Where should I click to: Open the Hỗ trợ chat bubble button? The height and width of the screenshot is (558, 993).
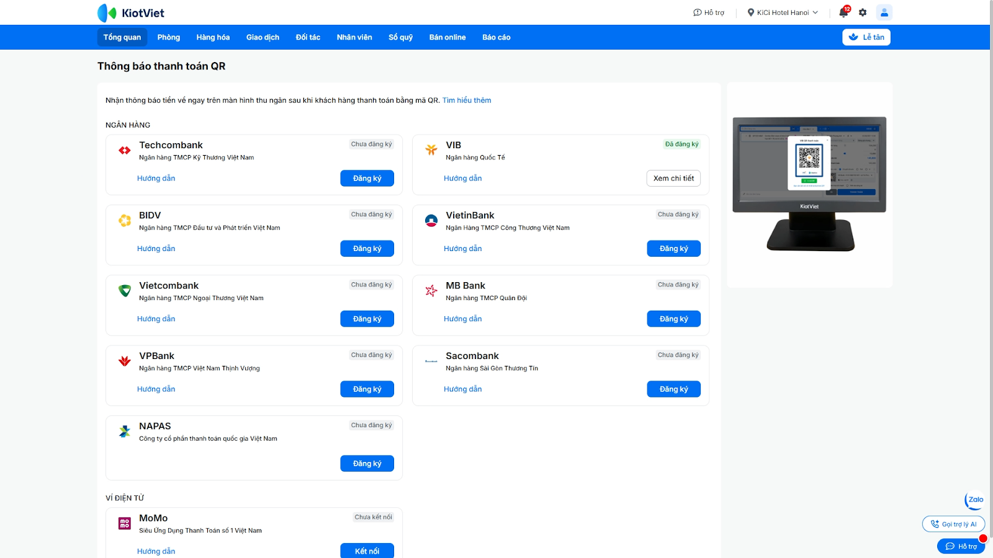pyautogui.click(x=961, y=546)
